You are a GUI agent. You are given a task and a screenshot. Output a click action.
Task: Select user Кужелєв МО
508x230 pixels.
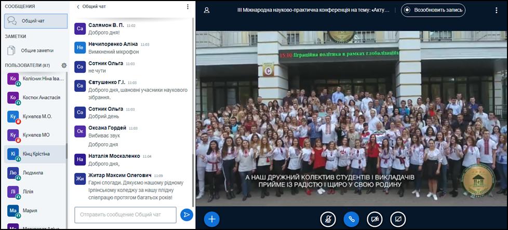(35, 135)
